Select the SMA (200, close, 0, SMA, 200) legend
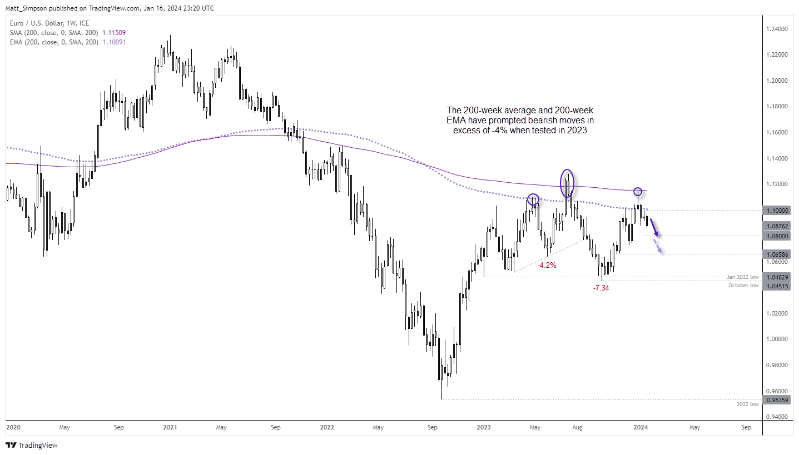The height and width of the screenshot is (455, 799). click(54, 33)
